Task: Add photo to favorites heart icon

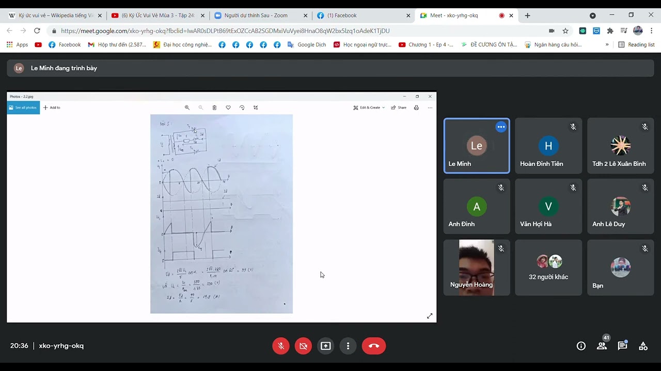Action: [x=228, y=108]
